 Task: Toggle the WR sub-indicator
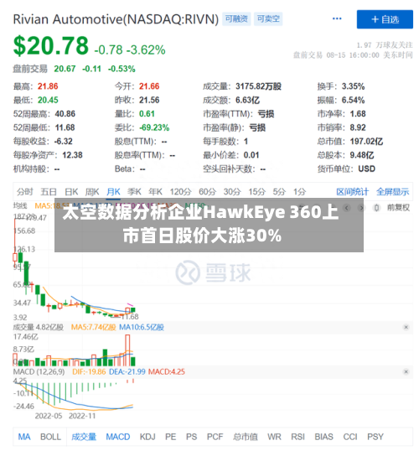pyautogui.click(x=274, y=437)
